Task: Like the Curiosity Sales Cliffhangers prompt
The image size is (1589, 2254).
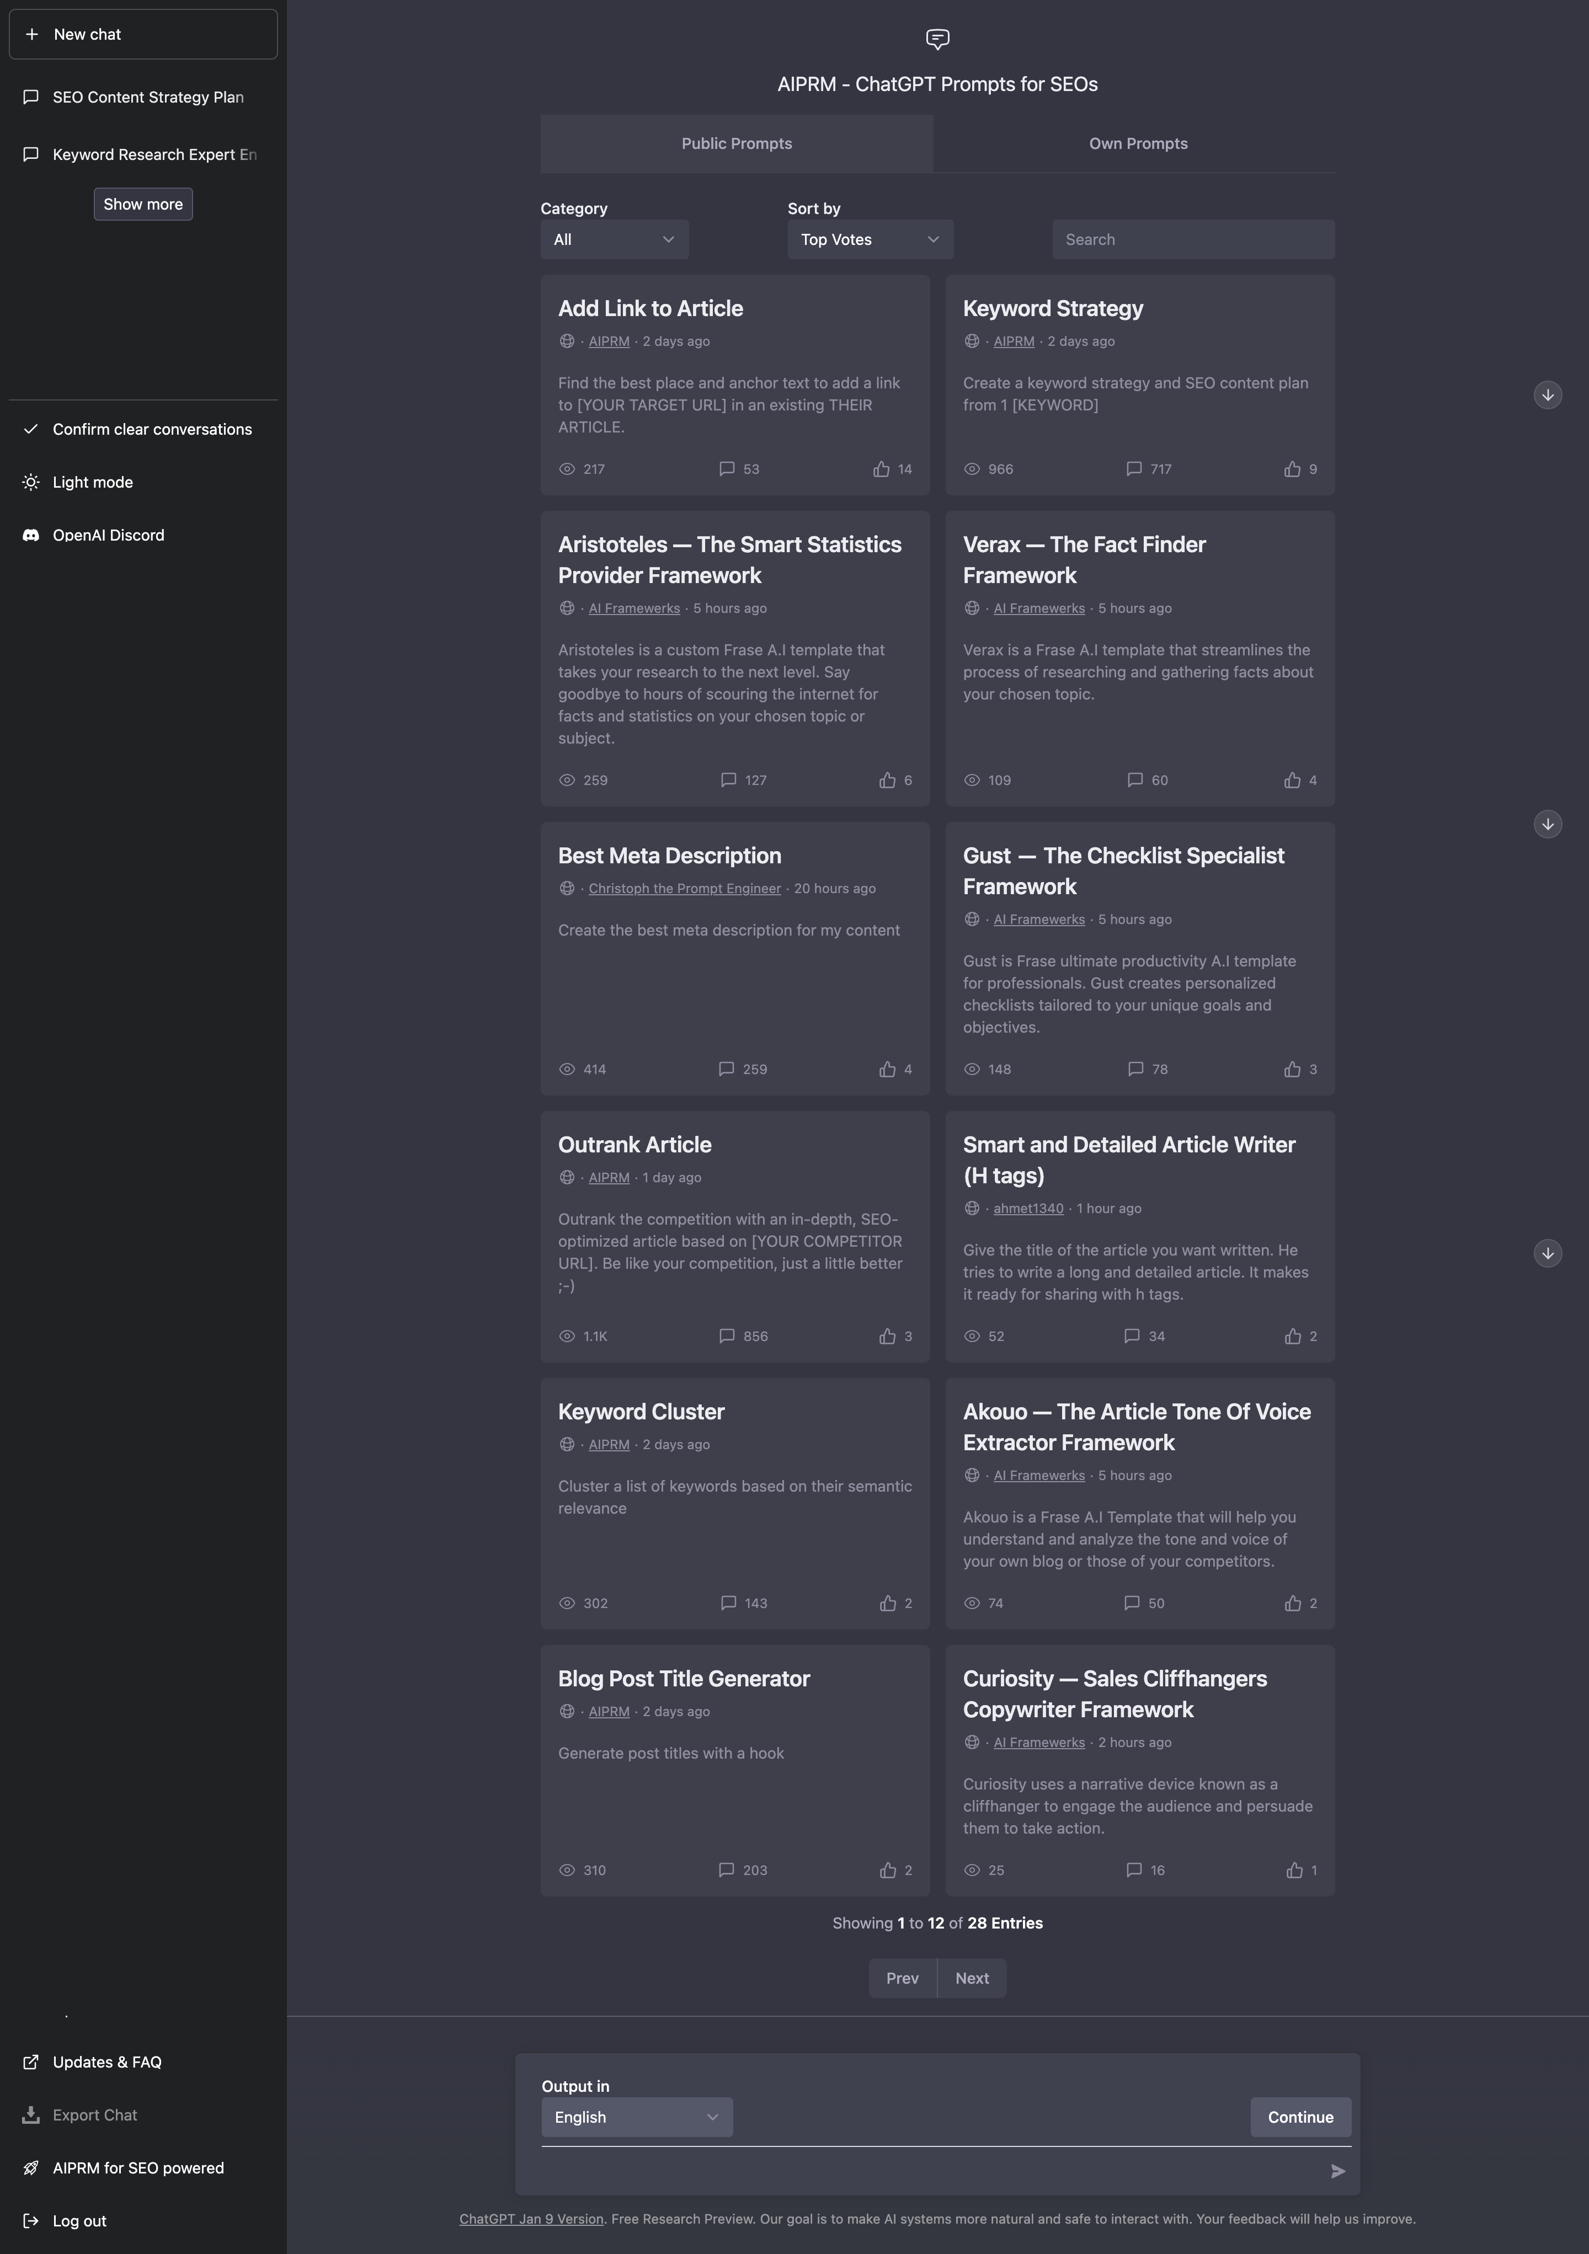Action: tap(1294, 1870)
